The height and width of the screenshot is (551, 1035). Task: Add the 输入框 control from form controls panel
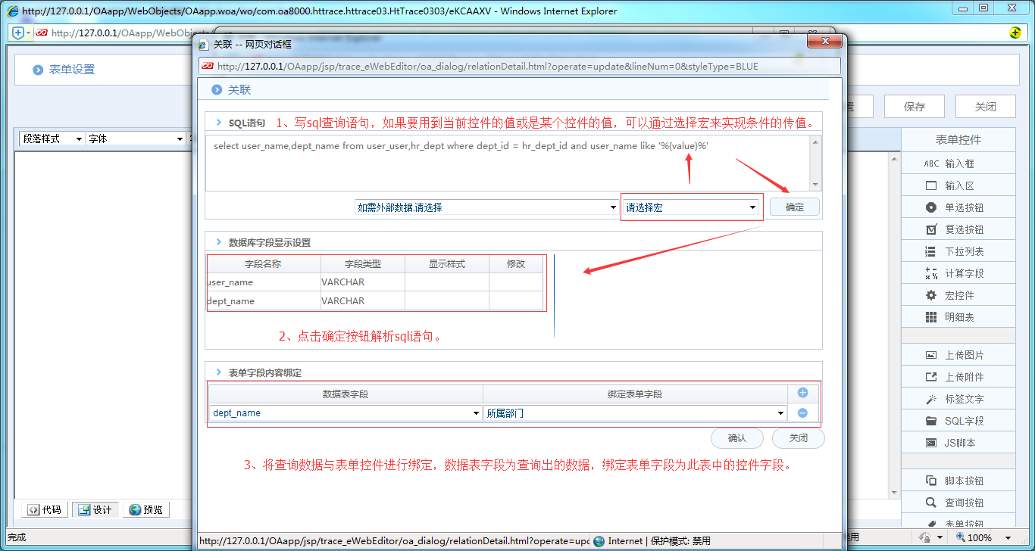tap(958, 163)
